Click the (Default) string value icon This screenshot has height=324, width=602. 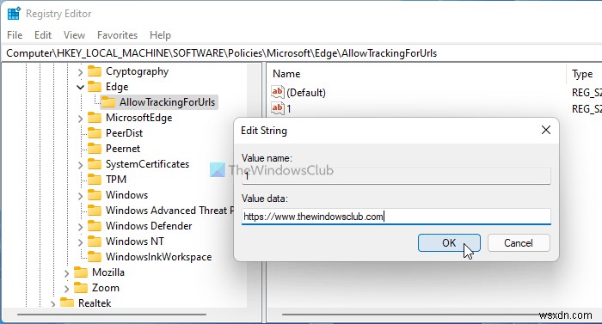(x=277, y=92)
